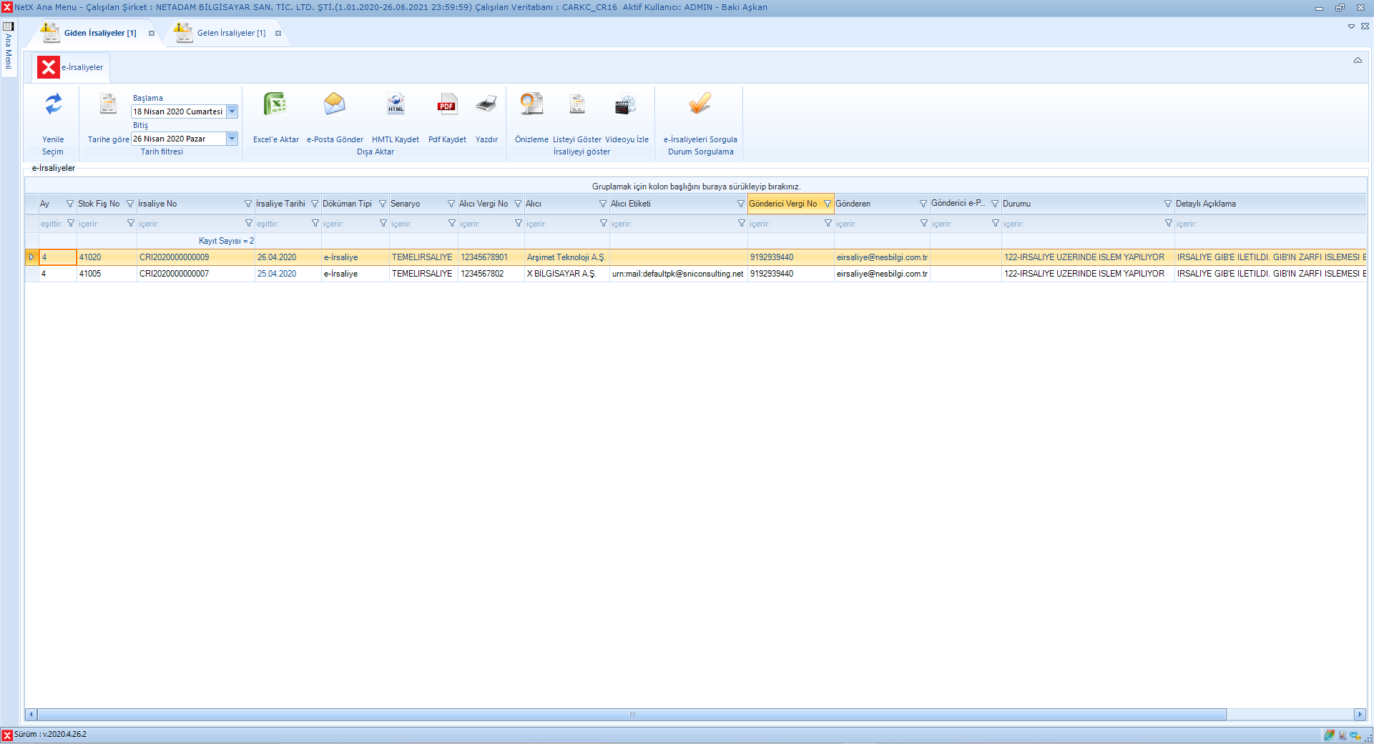Open the Bitiş date dropdown
The height and width of the screenshot is (744, 1374).
pyautogui.click(x=232, y=139)
